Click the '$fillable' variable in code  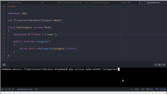click(34, 34)
